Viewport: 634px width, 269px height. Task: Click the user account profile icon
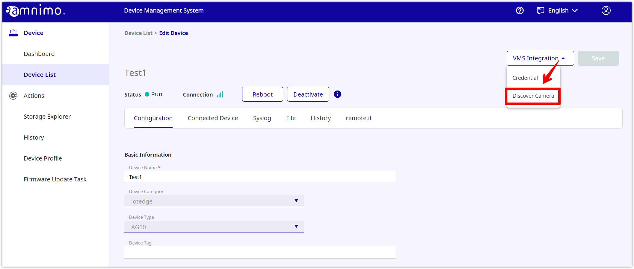(x=606, y=11)
